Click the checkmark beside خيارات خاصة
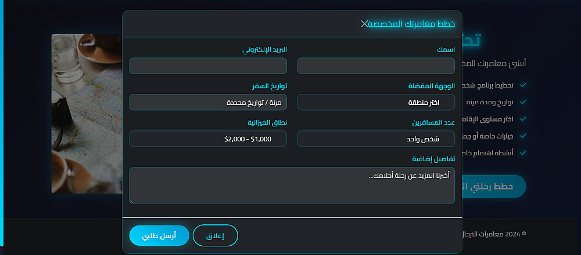The height and width of the screenshot is (255, 581). click(523, 136)
